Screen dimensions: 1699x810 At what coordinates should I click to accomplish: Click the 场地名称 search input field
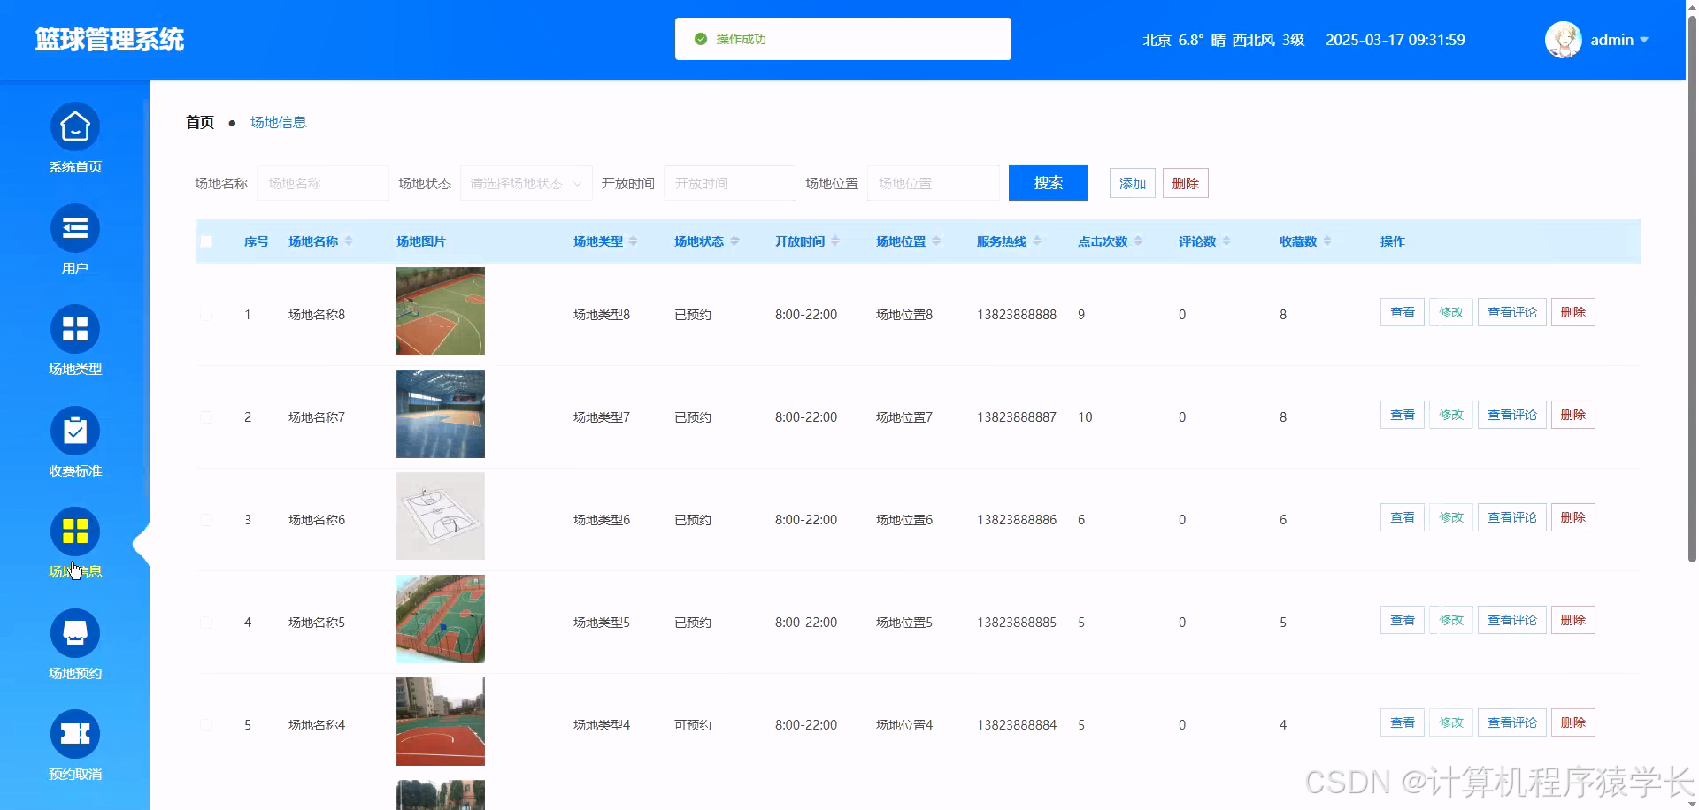tap(322, 183)
